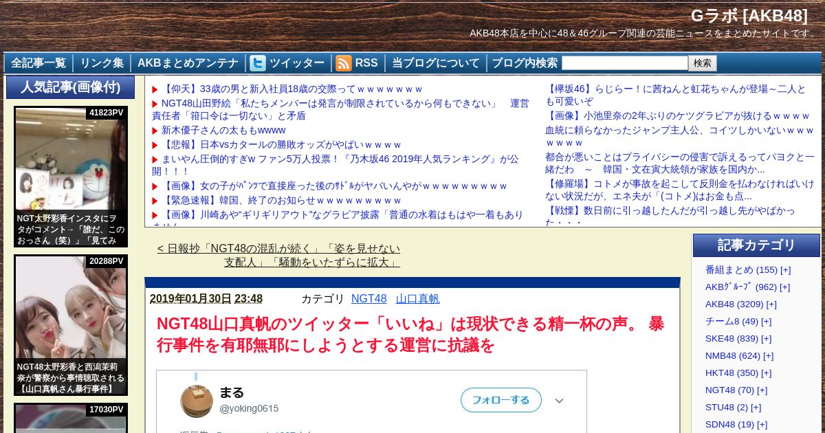
Task: Expand the AKB48 [+] subcategories
Action: (x=771, y=304)
